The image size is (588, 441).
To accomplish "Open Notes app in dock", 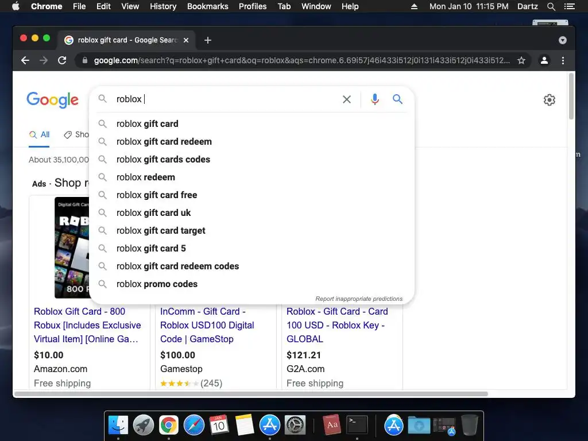I will tap(245, 425).
